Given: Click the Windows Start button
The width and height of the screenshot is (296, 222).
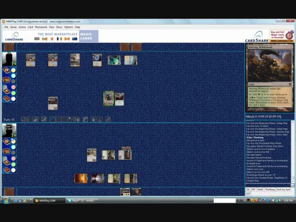Looking at the screenshot, I should 6,200.
